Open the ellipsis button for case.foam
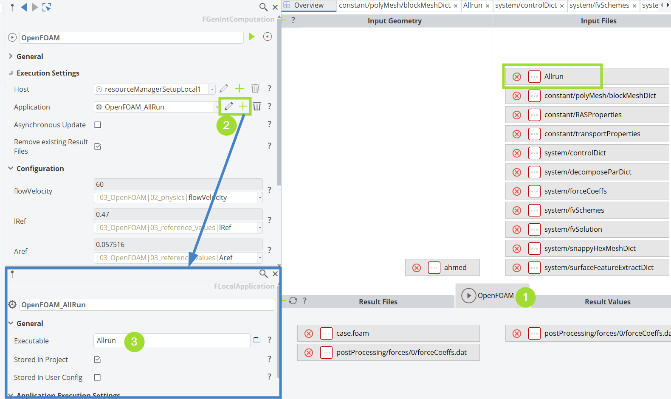The width and height of the screenshot is (671, 399). coord(326,334)
